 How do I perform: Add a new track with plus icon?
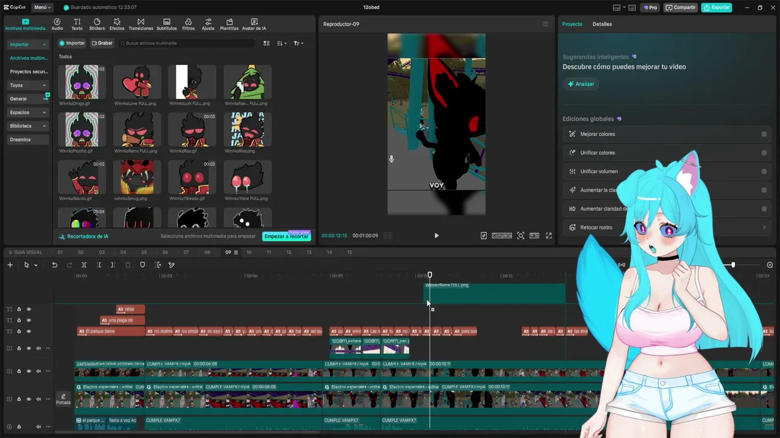pyautogui.click(x=10, y=265)
